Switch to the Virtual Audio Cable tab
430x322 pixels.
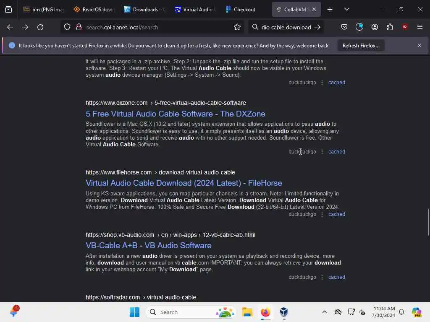(x=195, y=10)
